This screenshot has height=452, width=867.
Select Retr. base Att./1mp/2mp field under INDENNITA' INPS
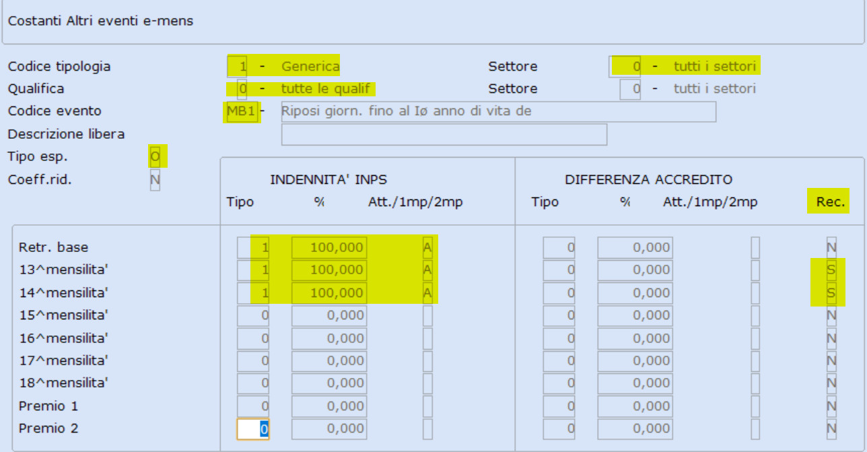tap(427, 247)
